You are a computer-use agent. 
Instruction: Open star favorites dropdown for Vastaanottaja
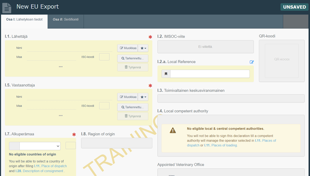pyautogui.click(x=143, y=97)
